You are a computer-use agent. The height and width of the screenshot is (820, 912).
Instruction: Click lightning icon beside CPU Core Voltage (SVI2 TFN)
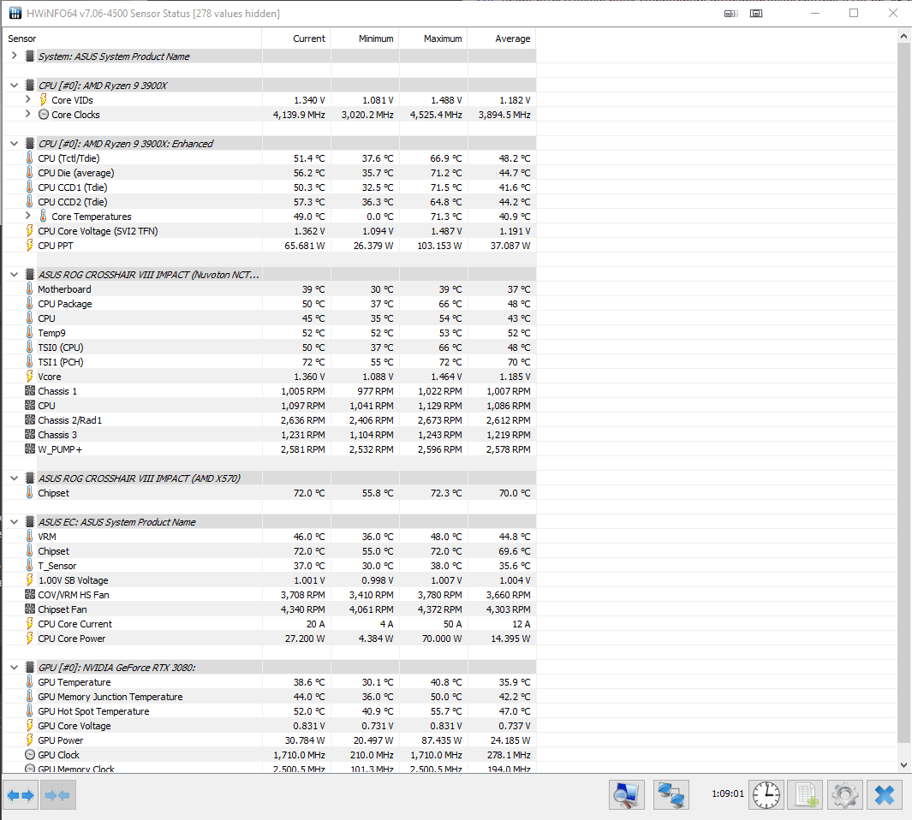point(30,231)
